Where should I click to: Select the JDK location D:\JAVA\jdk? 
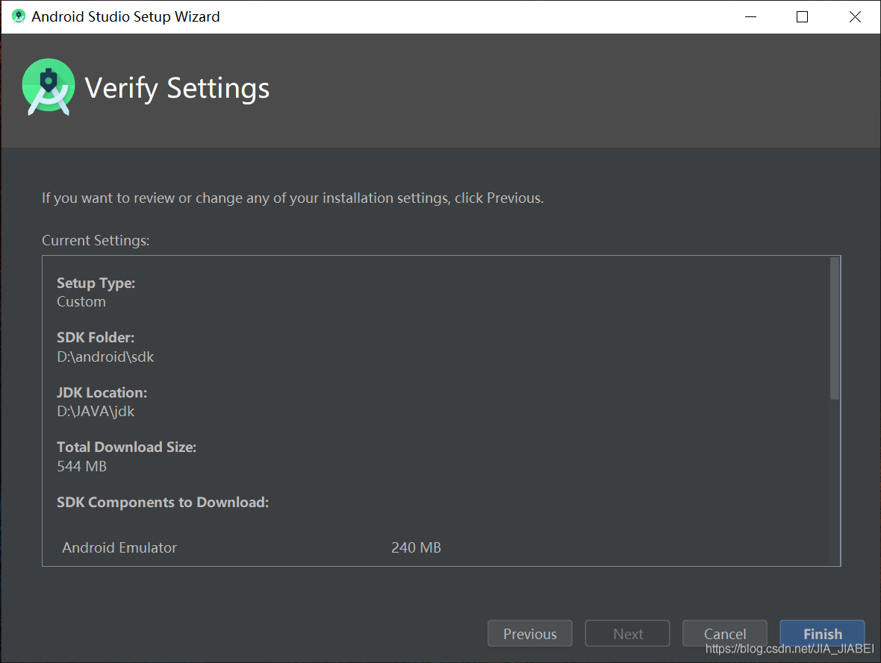click(x=96, y=412)
